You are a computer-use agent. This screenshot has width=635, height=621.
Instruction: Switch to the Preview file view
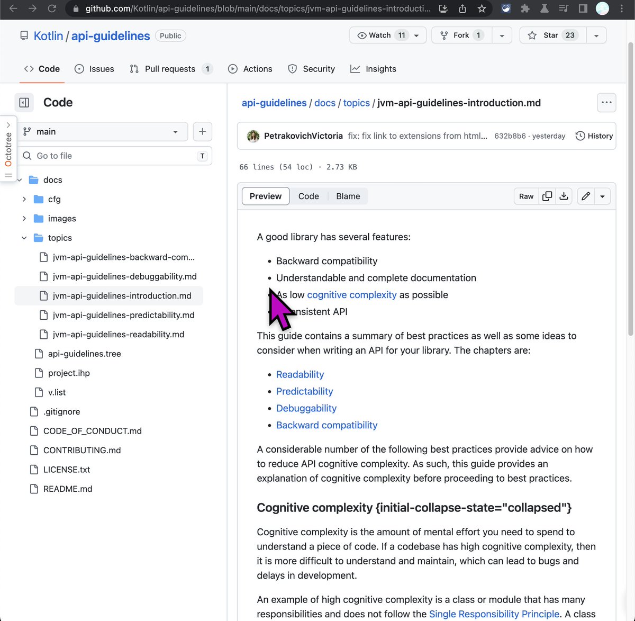[266, 196]
